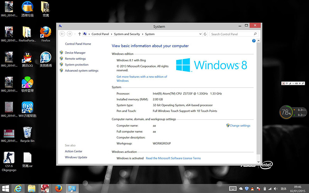Expand the chevron after Control Panel breadcrumb

pyautogui.click(x=112, y=34)
